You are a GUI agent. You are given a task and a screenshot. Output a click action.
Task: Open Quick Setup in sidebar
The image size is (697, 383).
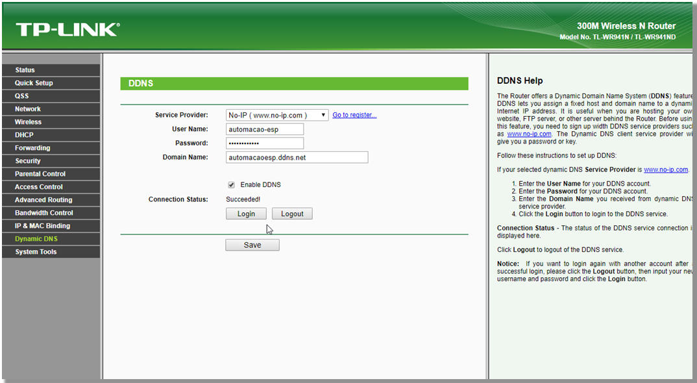[51, 82]
